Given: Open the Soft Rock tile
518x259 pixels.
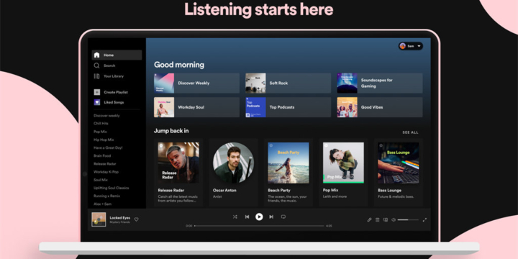Looking at the screenshot, I should click(x=288, y=83).
